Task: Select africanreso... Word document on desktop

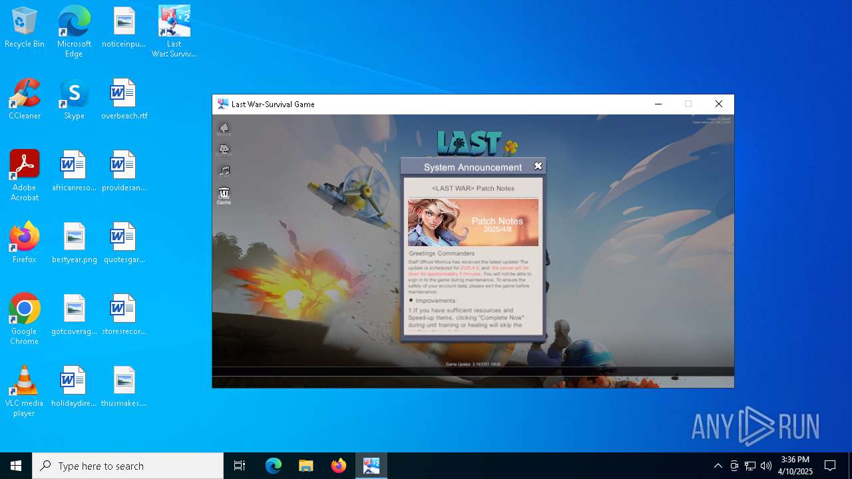Action: 74,171
